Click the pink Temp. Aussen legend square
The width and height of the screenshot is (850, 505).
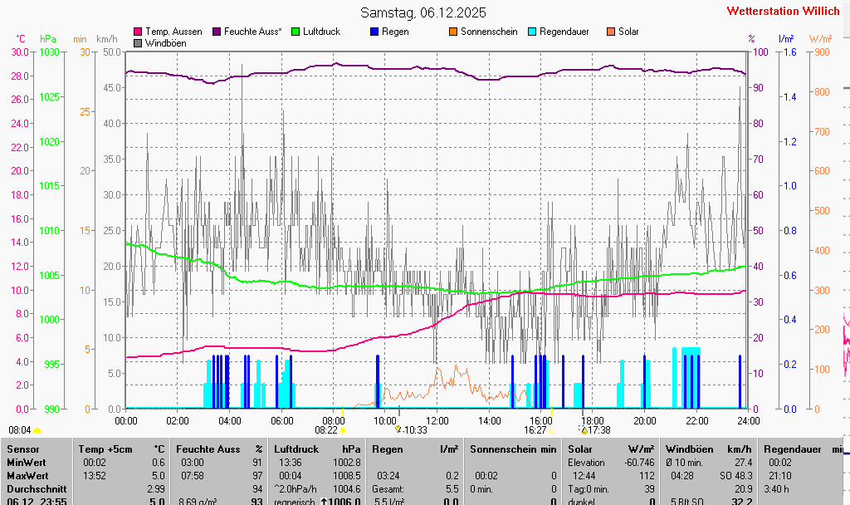click(x=138, y=32)
